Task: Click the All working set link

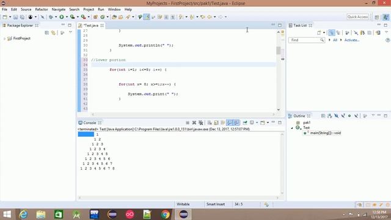Action: (335, 40)
